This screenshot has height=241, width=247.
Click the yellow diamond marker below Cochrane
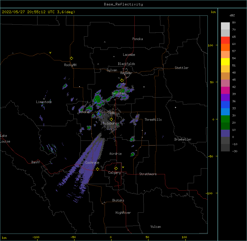[x=97, y=169]
